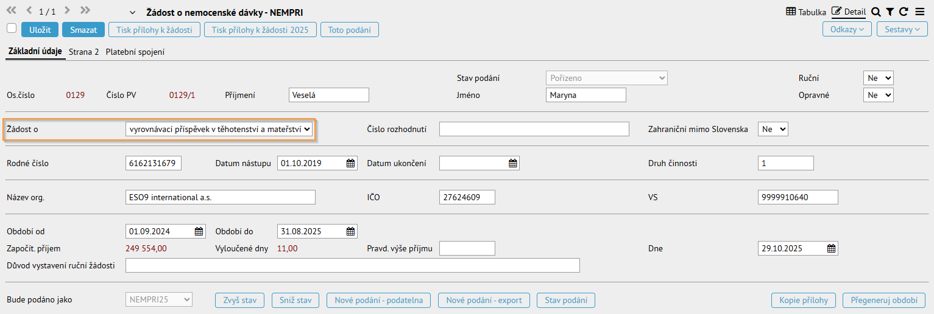Expand the Žádost o dropdown
This screenshot has height=314, width=934.
(219, 129)
